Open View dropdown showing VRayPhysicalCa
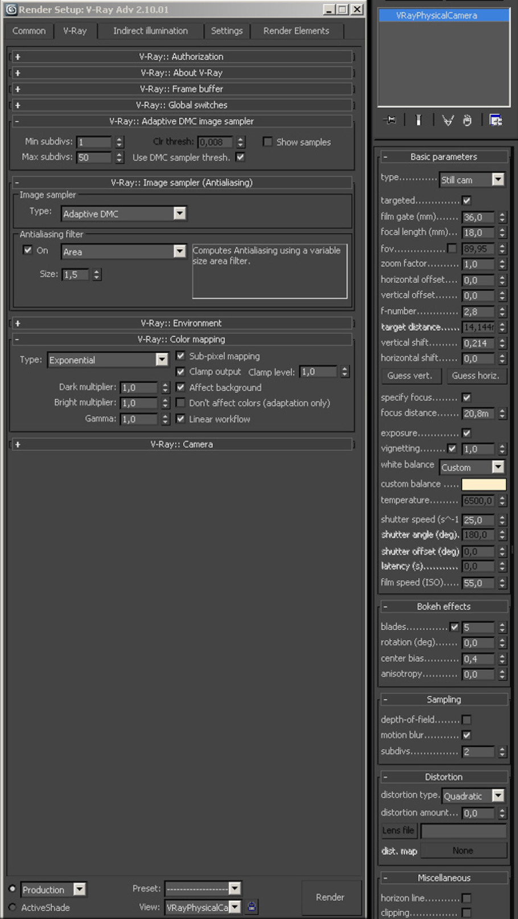Image resolution: width=518 pixels, height=919 pixels. pyautogui.click(x=203, y=907)
